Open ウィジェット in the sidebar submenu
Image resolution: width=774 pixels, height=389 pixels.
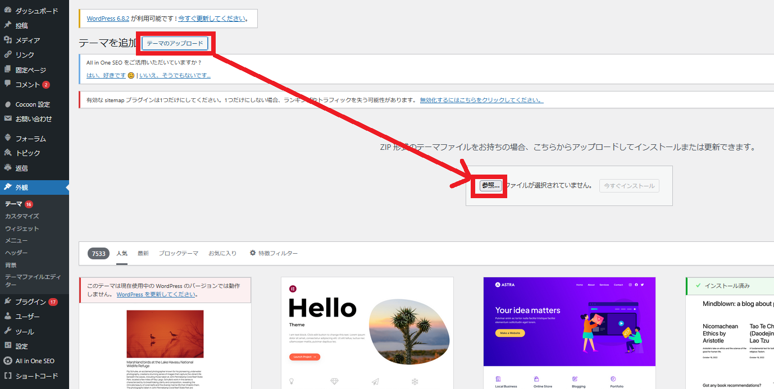(x=22, y=228)
